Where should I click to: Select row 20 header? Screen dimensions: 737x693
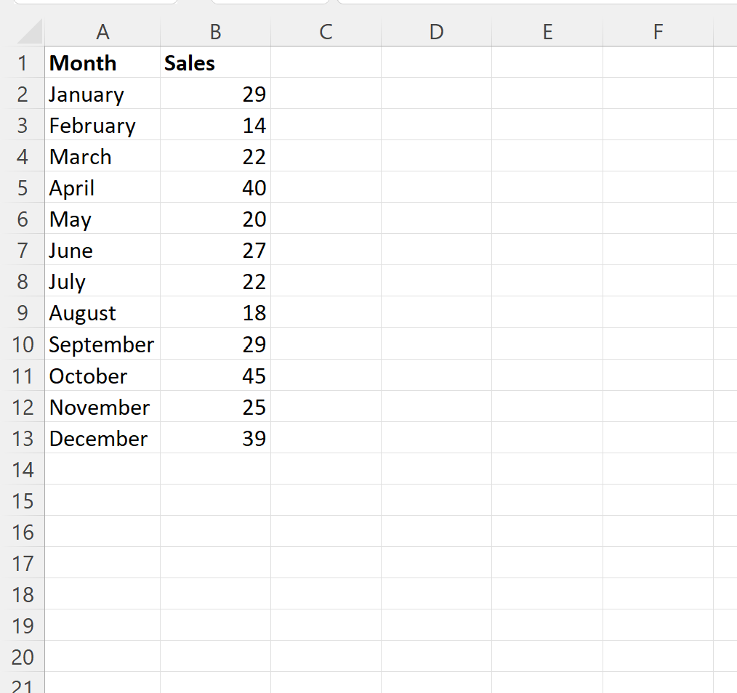click(x=23, y=657)
